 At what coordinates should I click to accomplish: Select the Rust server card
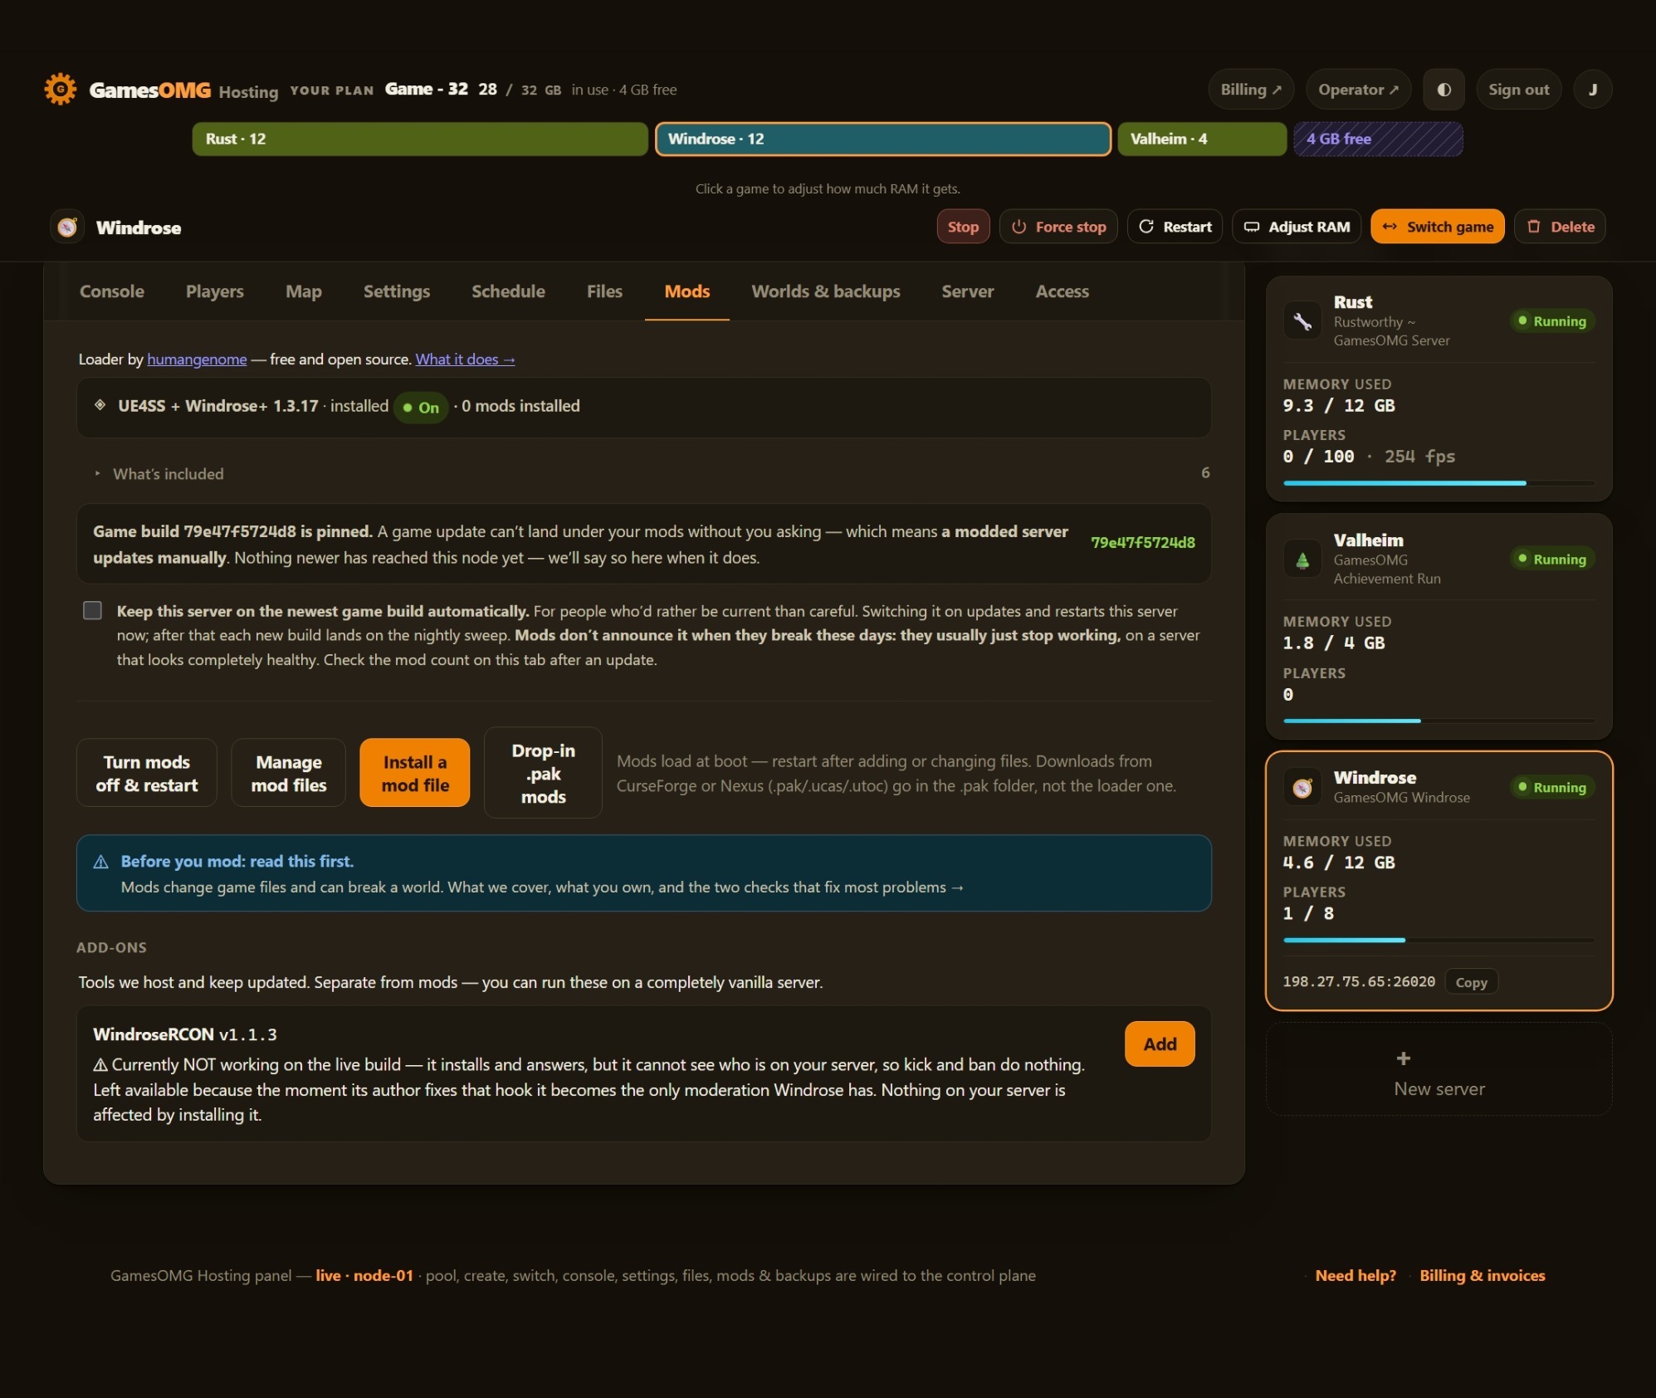(1439, 389)
